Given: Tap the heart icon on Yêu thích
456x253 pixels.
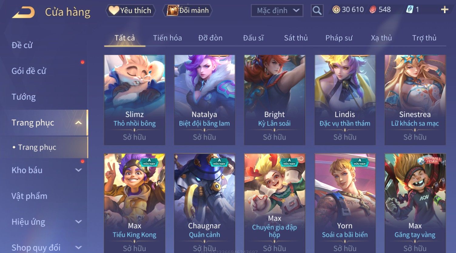Looking at the screenshot, I should (x=114, y=10).
